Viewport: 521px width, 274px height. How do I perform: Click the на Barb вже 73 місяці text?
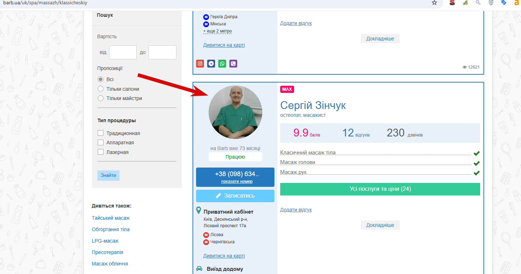(x=235, y=148)
